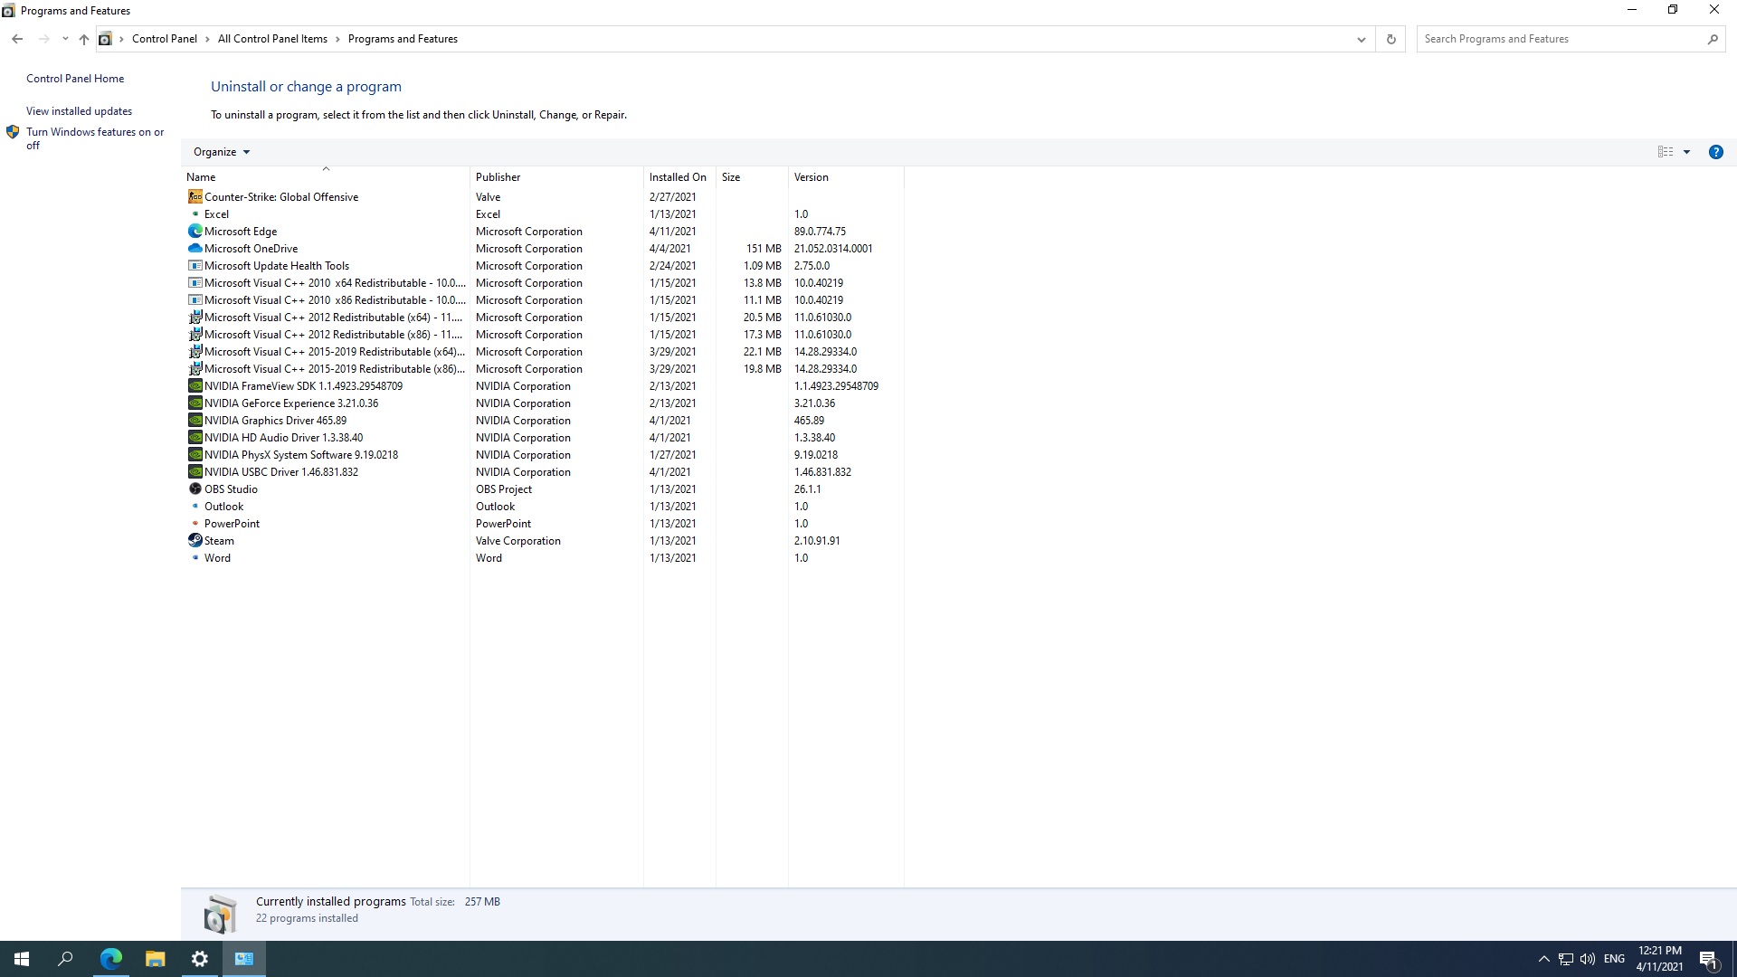Expand the chevron after All Control Panel Items
Screen dimensions: 1737x977
click(337, 39)
